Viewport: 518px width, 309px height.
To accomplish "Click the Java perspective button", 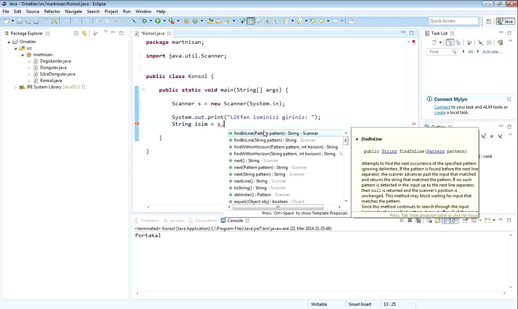I will (x=506, y=21).
